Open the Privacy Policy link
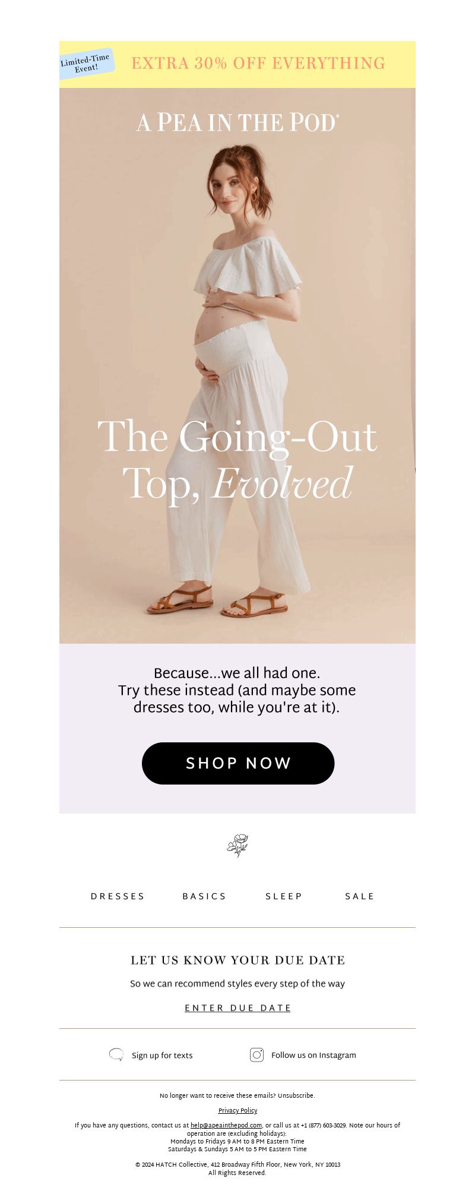 (x=237, y=1110)
